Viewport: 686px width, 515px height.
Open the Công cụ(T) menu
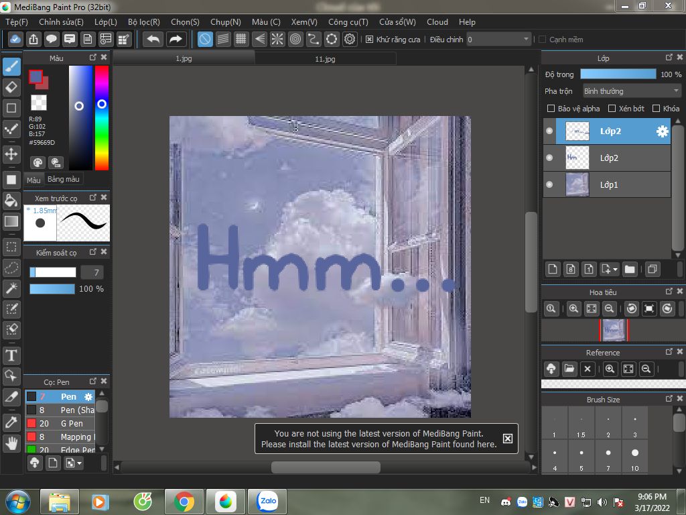[x=348, y=22]
